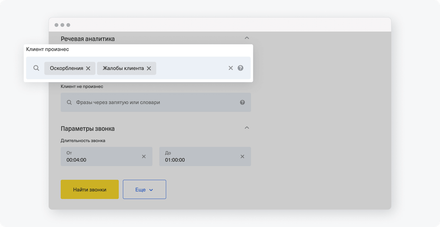
Task: Click the Найти звонки button
Action: (90, 190)
